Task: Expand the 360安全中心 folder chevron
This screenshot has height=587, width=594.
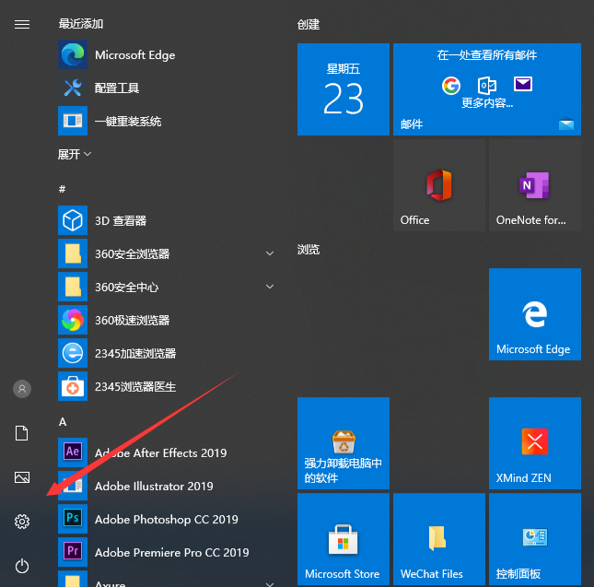Action: pyautogui.click(x=270, y=288)
